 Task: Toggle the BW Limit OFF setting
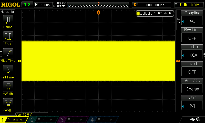tap(192, 38)
